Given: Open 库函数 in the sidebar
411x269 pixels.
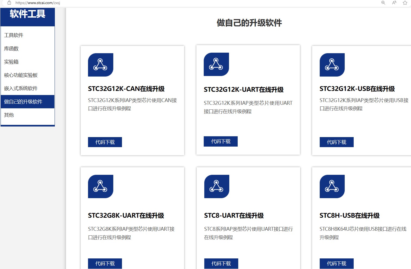Looking at the screenshot, I should 28,49.
